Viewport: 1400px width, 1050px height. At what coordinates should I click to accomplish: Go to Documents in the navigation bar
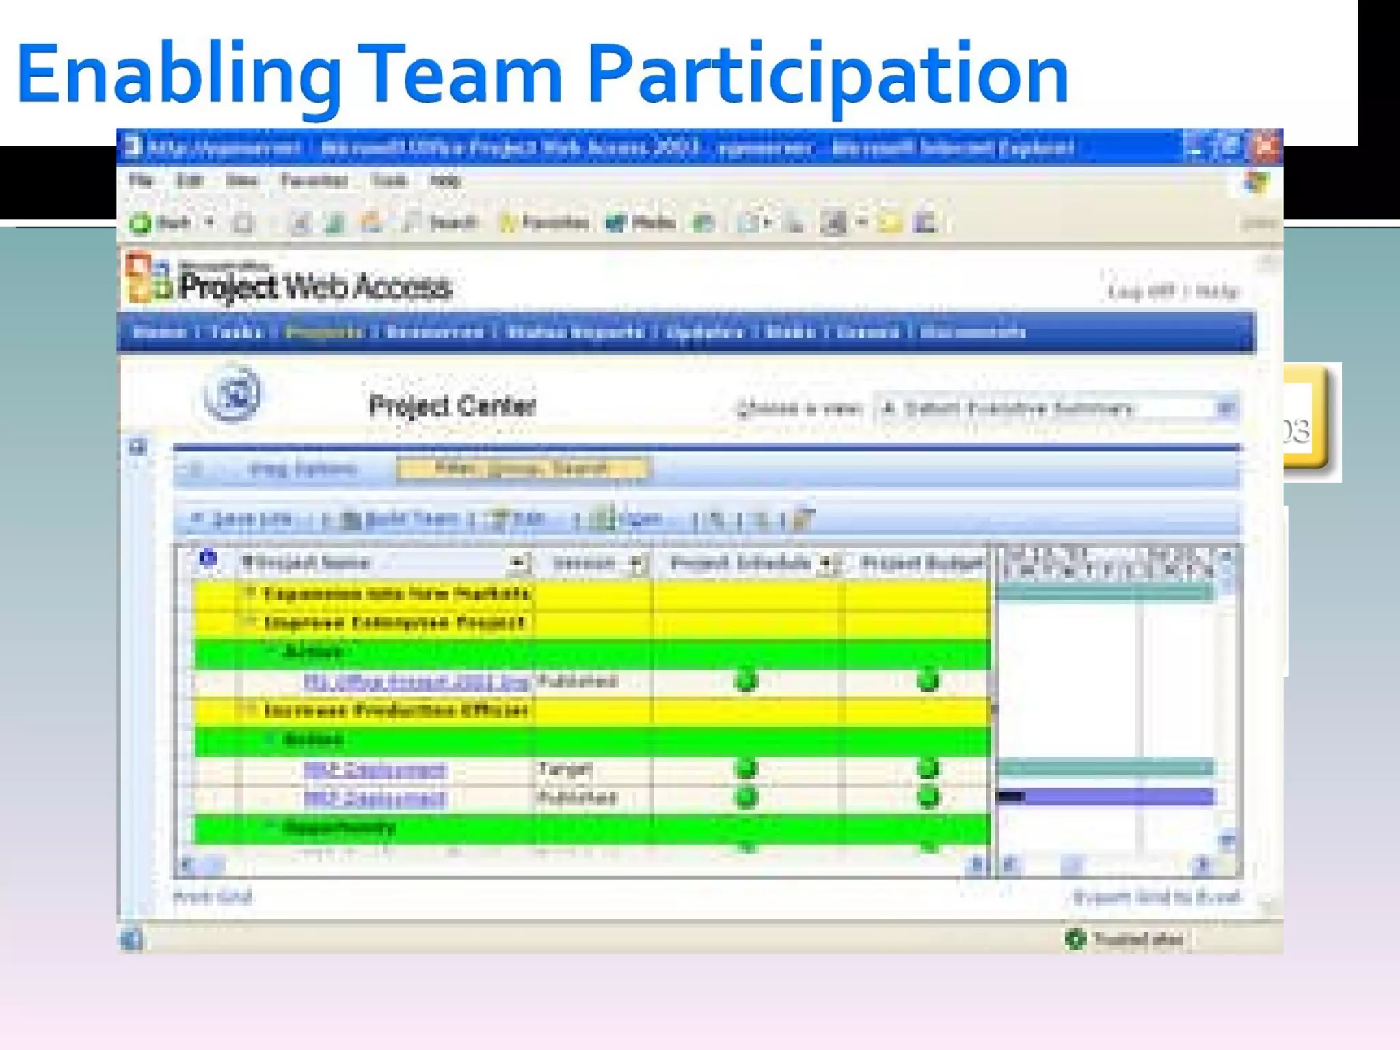click(x=973, y=332)
